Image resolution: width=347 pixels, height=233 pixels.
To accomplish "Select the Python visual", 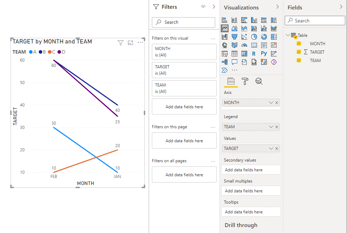I will coord(264,53).
